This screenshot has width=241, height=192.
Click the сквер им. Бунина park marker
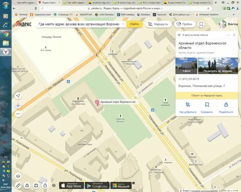coord(121,116)
